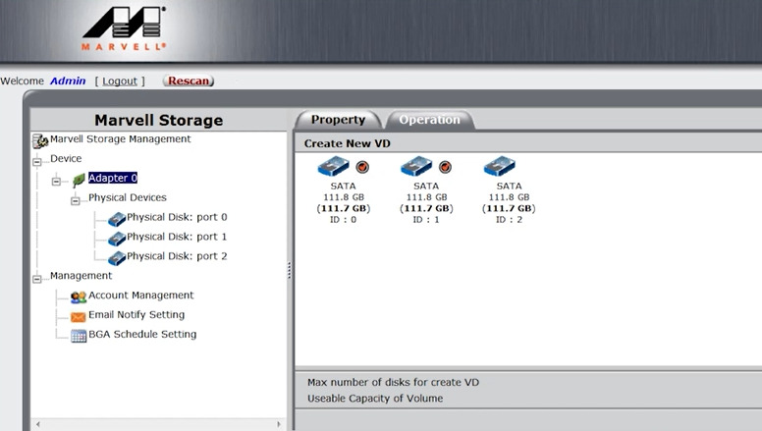This screenshot has height=431, width=762.
Task: Click 'Useable Capacity of Volume' text
Action: click(x=375, y=399)
